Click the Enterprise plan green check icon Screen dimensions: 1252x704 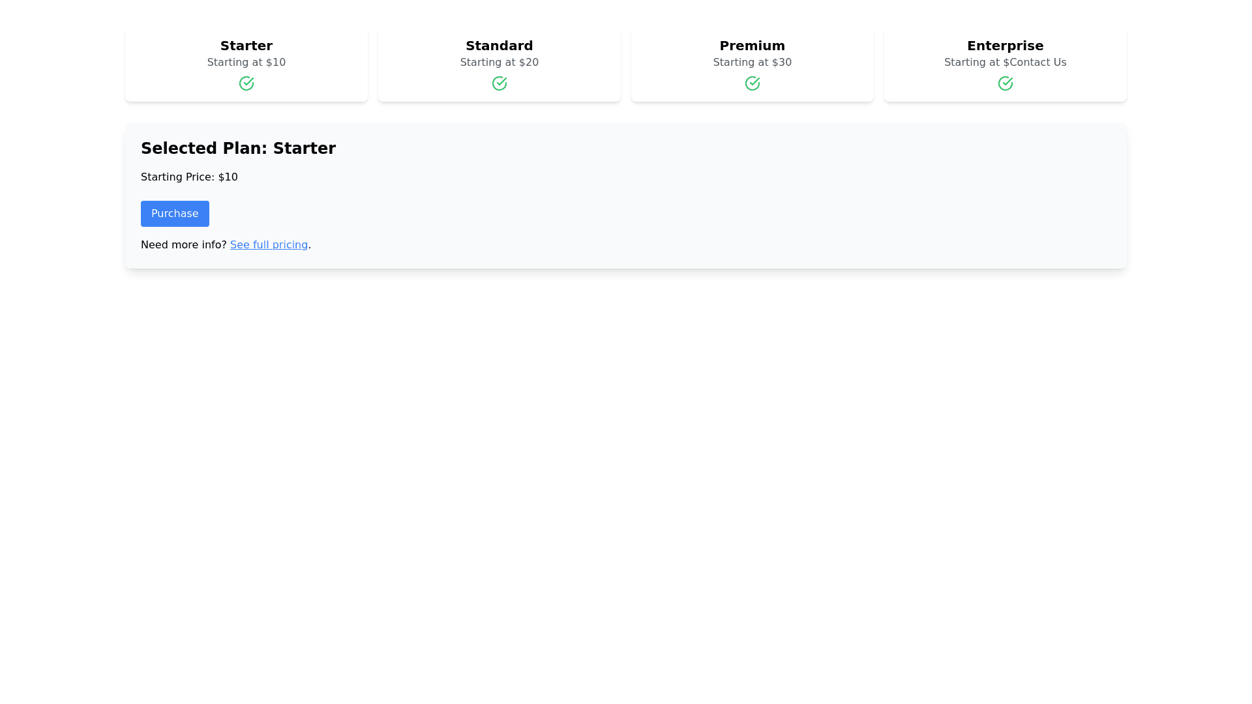coord(1005,83)
